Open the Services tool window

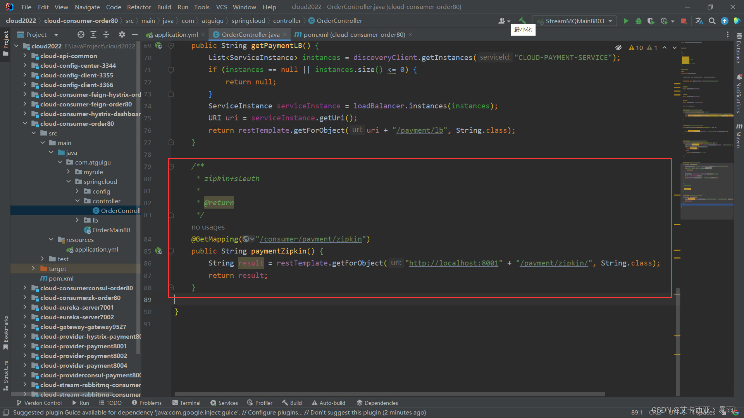click(x=224, y=403)
